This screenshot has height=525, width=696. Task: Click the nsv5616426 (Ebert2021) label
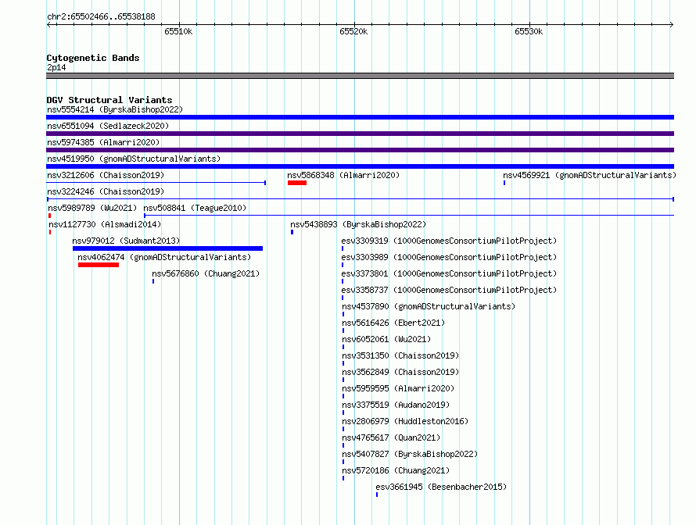[393, 323]
